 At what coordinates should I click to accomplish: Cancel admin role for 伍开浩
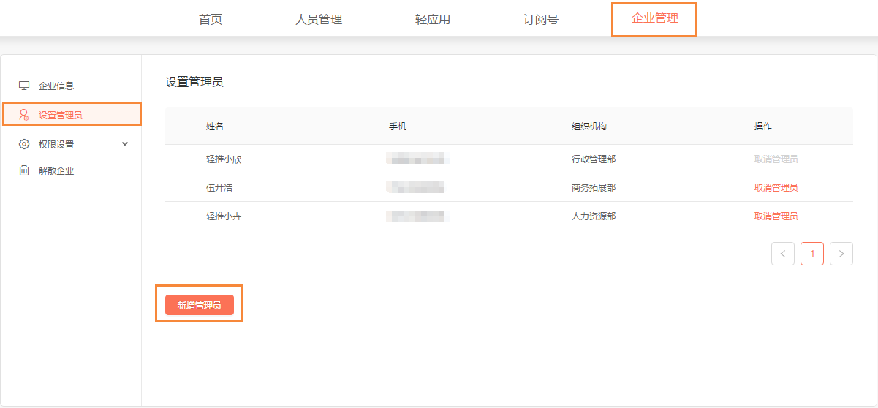pos(776,188)
